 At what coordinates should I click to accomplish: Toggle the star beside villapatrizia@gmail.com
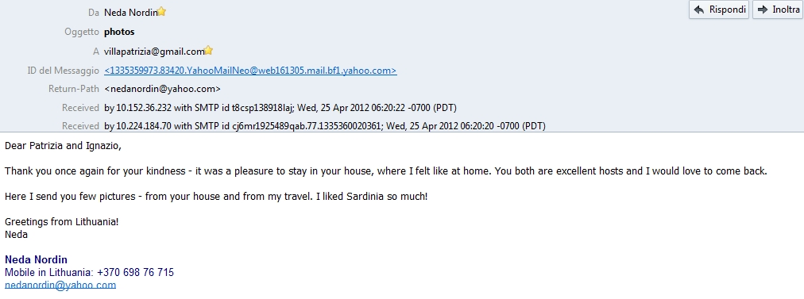coord(208,50)
